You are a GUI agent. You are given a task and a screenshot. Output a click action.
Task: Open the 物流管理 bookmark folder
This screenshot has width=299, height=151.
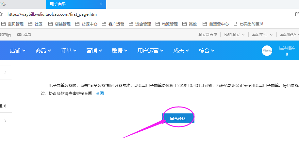[x=167, y=24]
